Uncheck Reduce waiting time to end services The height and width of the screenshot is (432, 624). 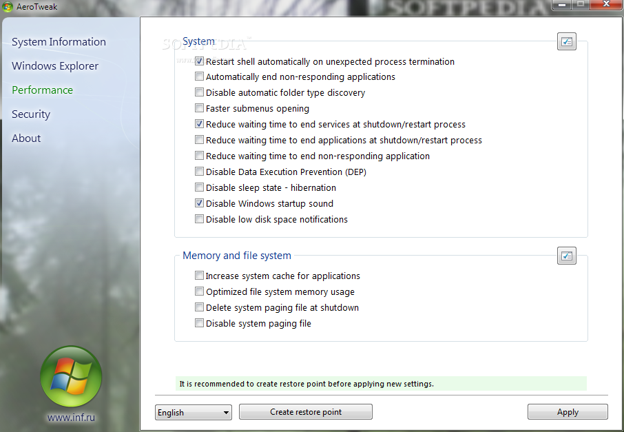tap(199, 124)
